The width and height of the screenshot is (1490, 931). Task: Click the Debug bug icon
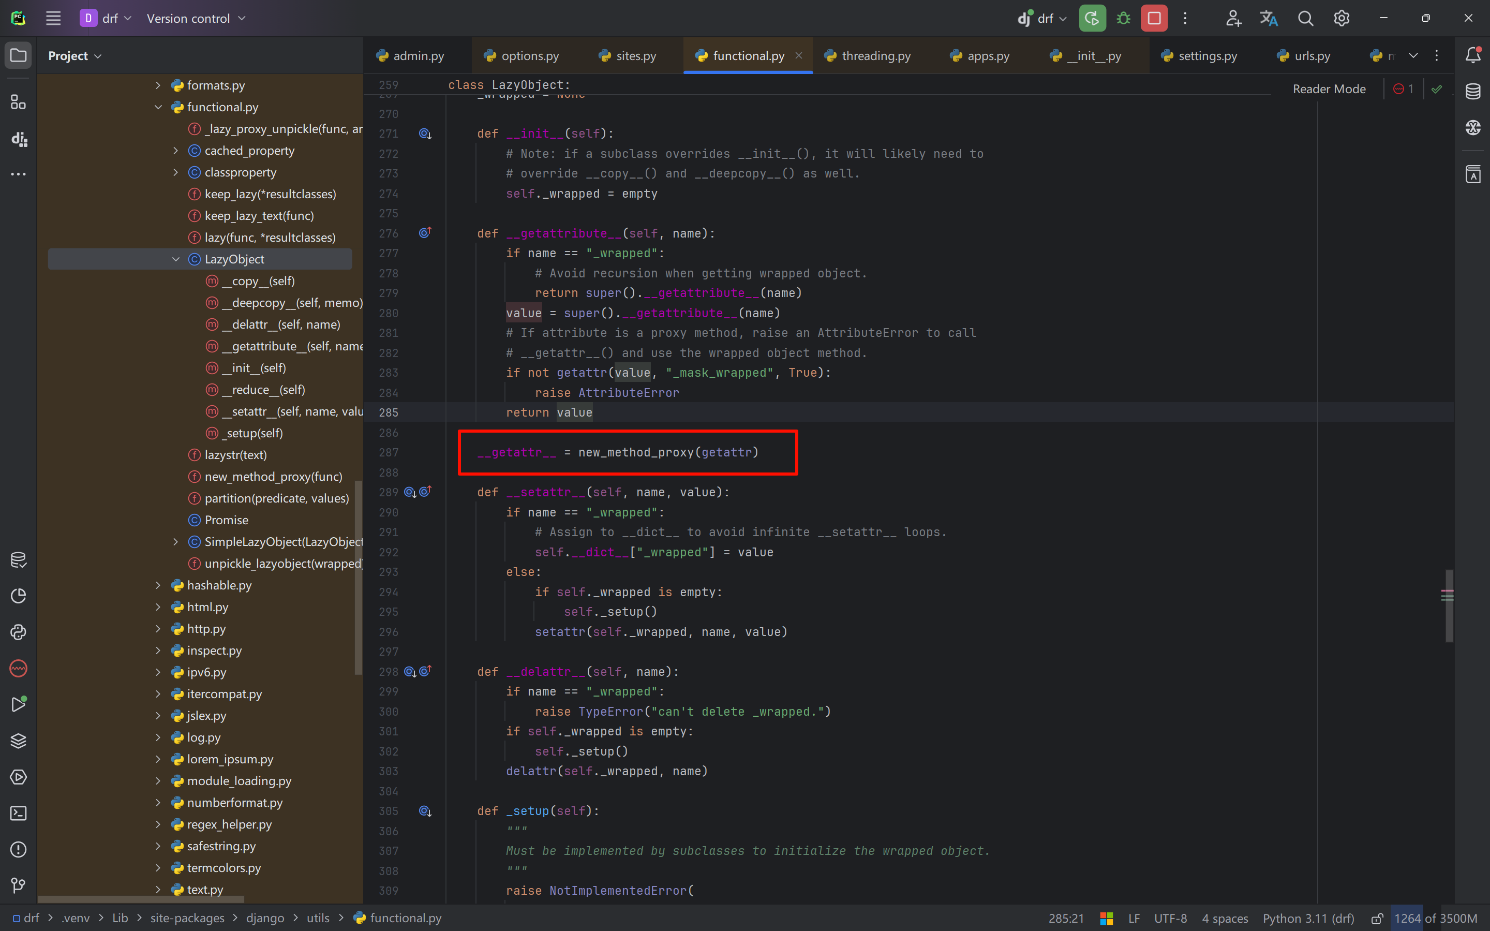click(1123, 19)
